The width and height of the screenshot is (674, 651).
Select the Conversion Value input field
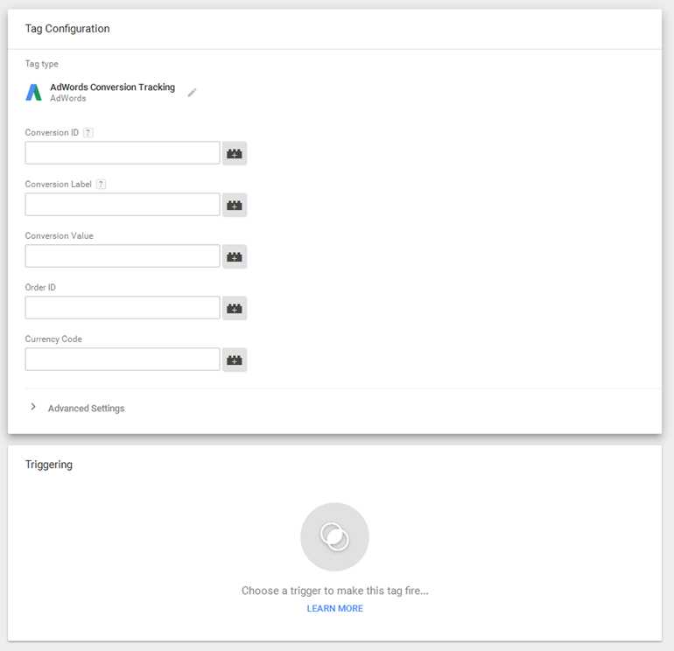coord(123,256)
